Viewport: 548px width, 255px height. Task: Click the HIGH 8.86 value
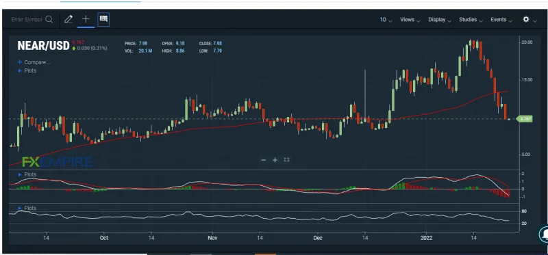tap(180, 51)
